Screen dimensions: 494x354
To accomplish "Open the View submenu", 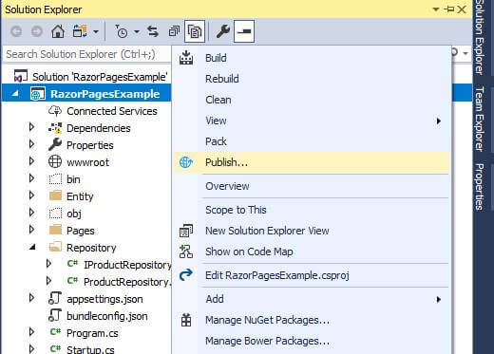I will [312, 121].
